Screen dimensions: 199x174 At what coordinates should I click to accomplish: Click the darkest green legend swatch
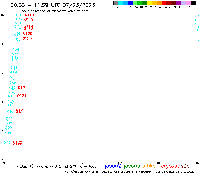145,3
